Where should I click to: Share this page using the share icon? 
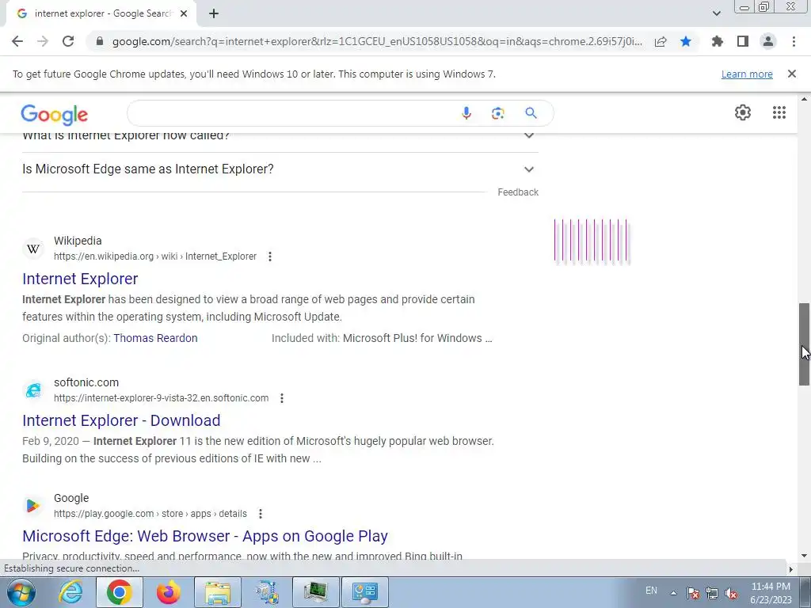click(x=661, y=41)
